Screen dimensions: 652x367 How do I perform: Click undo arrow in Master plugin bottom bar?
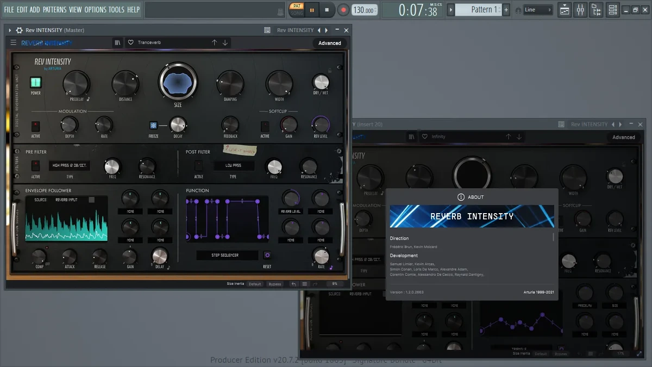point(293,284)
